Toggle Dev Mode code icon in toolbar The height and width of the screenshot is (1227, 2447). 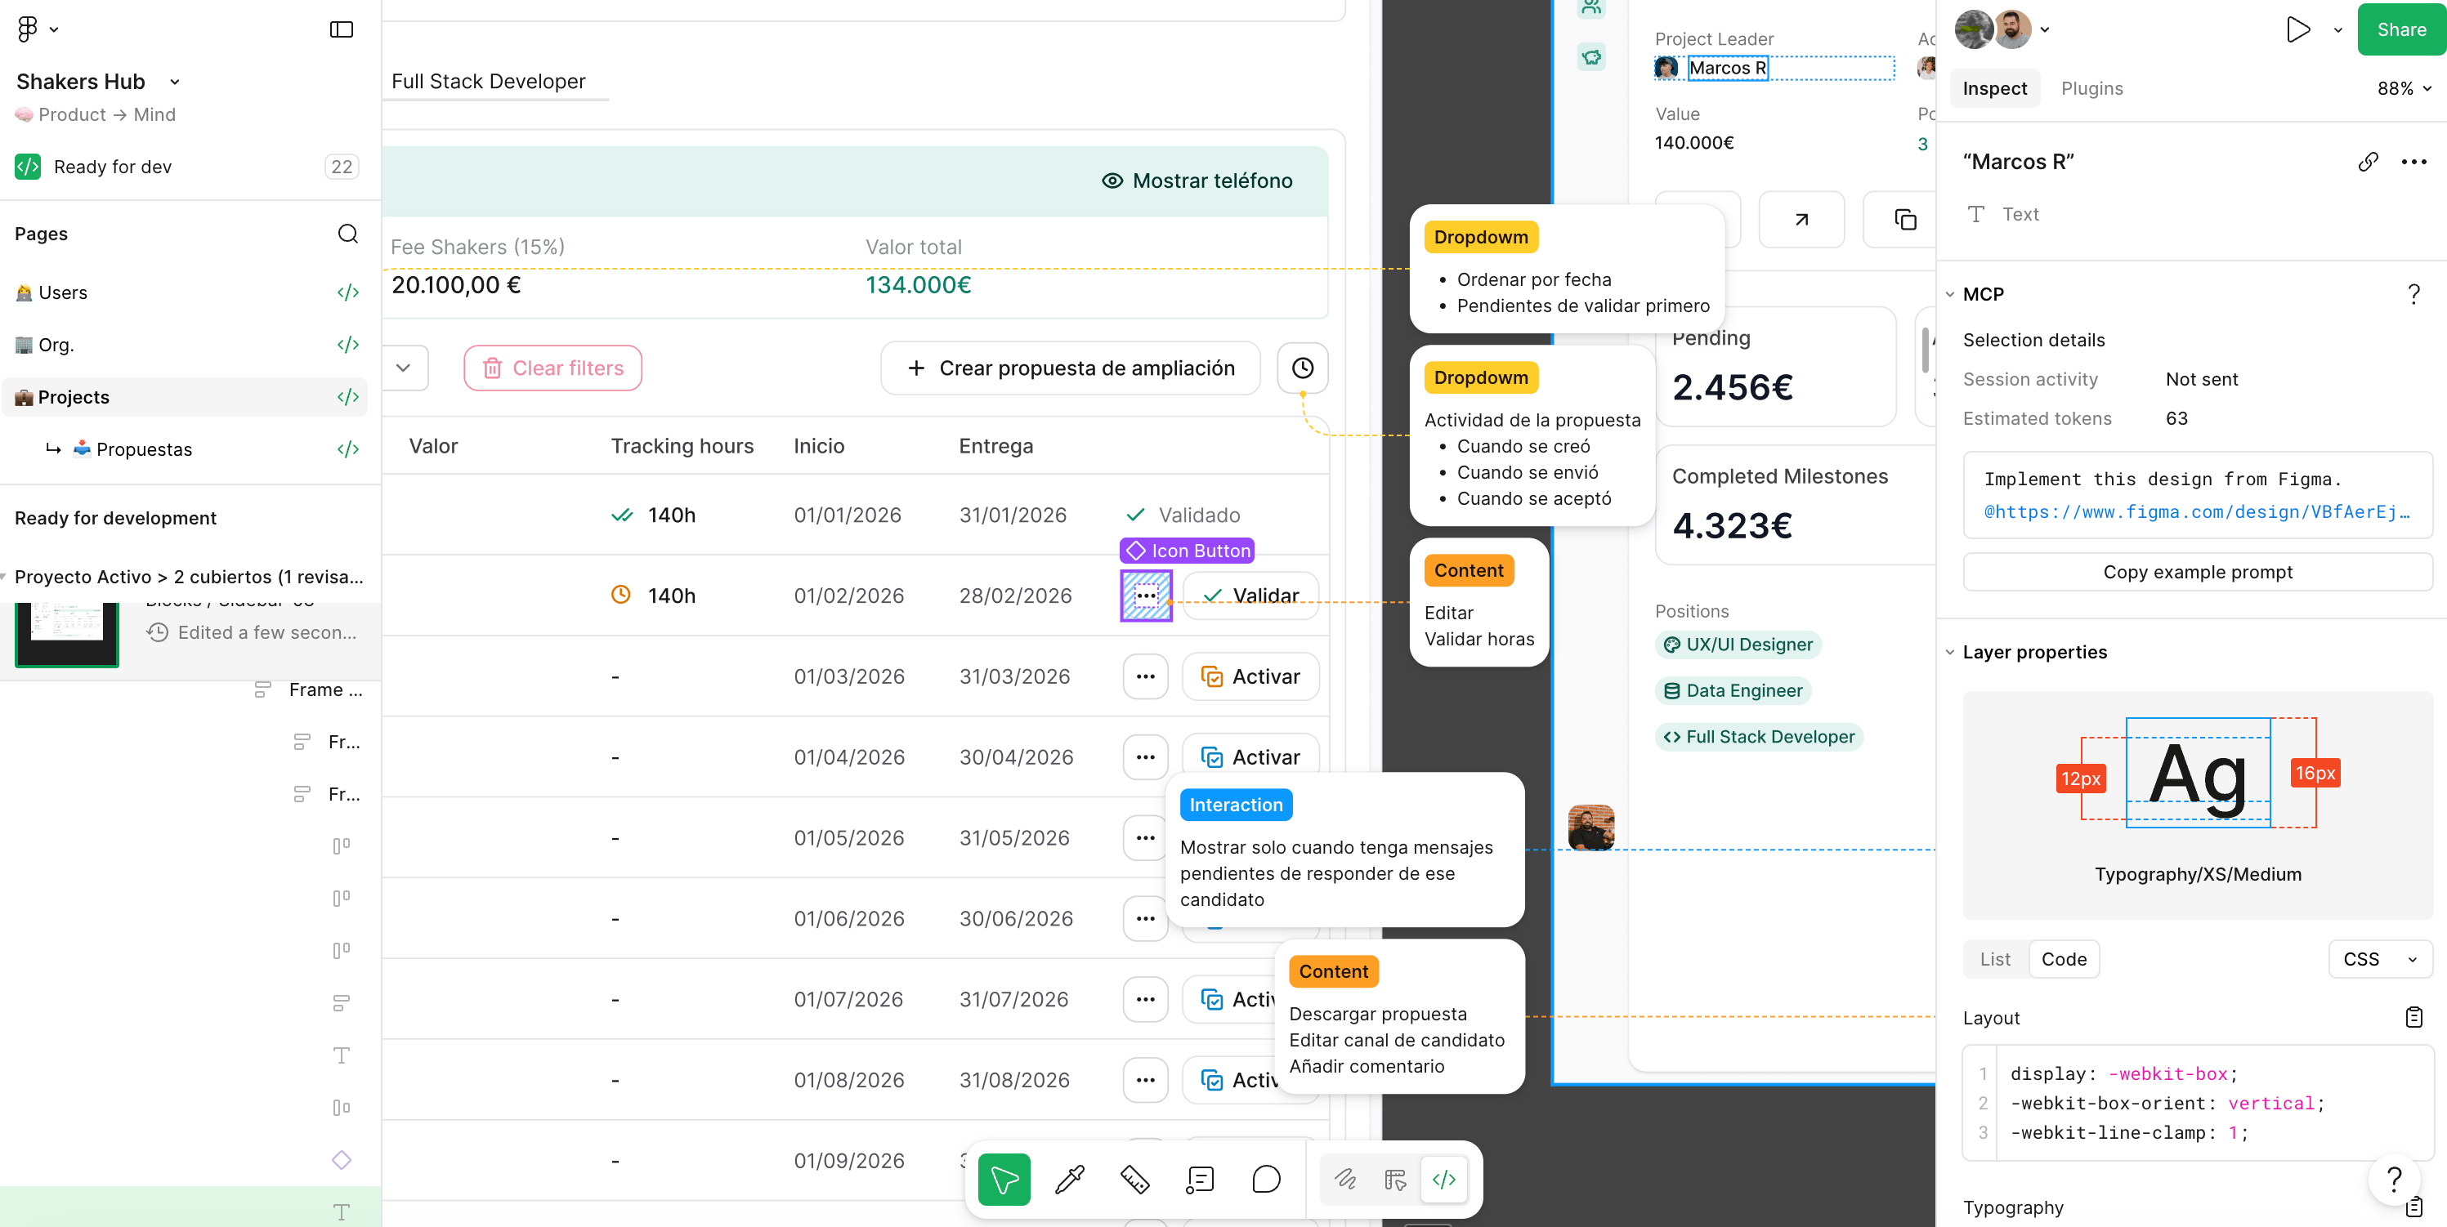tap(1444, 1180)
